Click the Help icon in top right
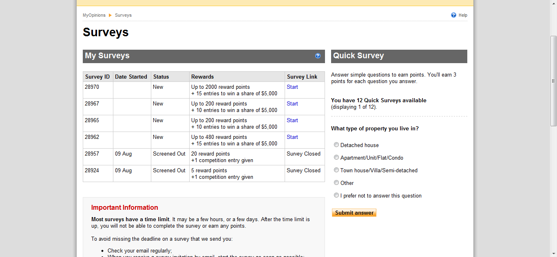The height and width of the screenshot is (257, 557). [453, 15]
